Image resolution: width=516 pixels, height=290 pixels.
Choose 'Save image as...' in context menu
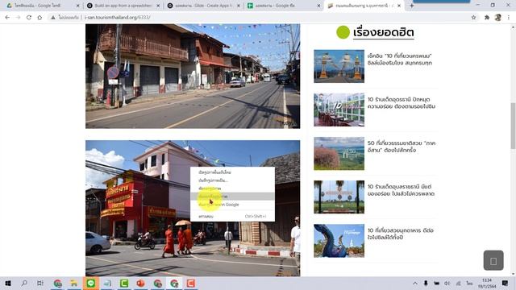[x=232, y=180]
